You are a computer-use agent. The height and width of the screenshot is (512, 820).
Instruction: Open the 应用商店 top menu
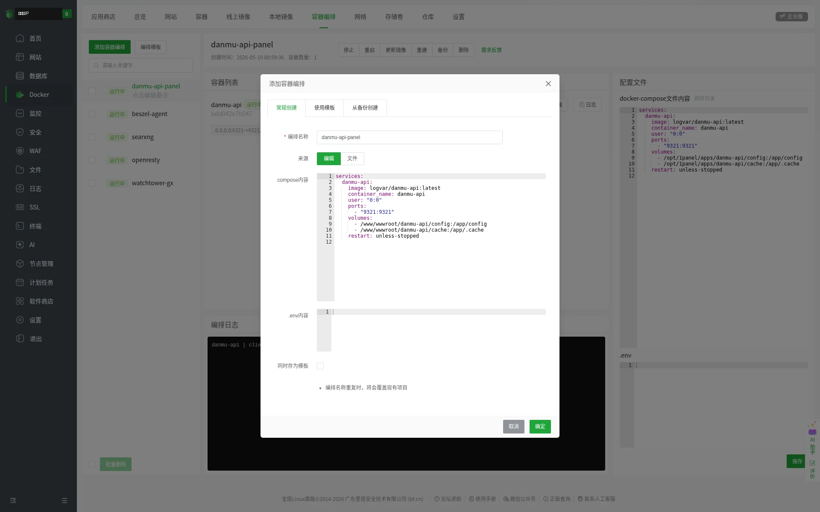pyautogui.click(x=103, y=17)
